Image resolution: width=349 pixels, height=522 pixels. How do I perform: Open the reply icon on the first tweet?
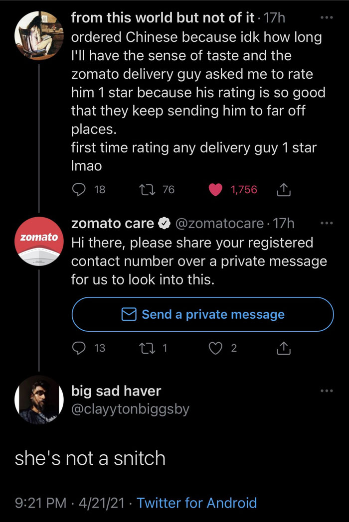click(x=78, y=189)
